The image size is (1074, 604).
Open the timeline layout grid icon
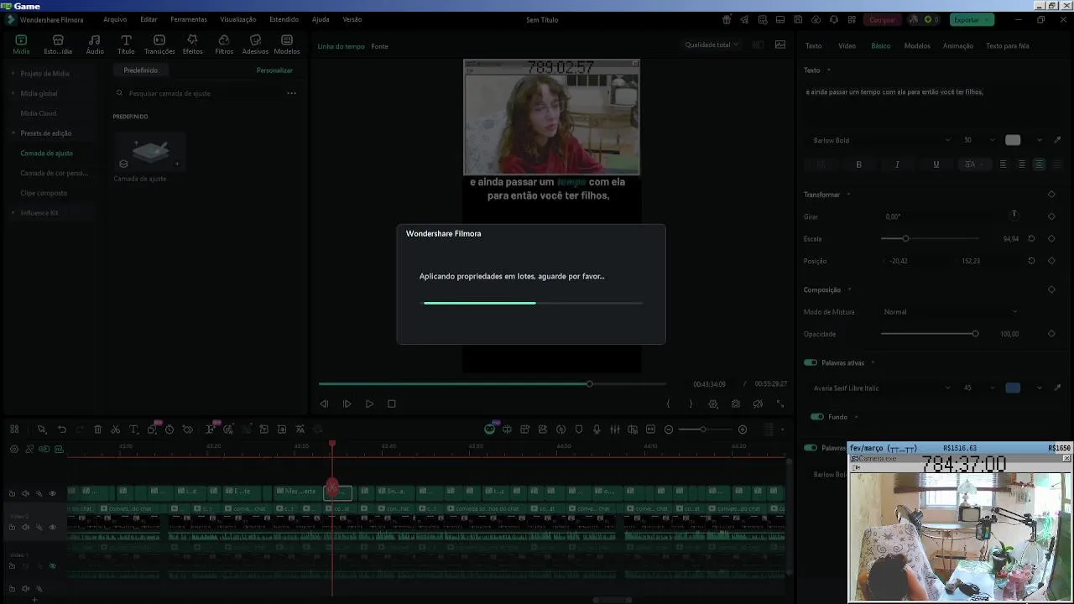pos(14,430)
